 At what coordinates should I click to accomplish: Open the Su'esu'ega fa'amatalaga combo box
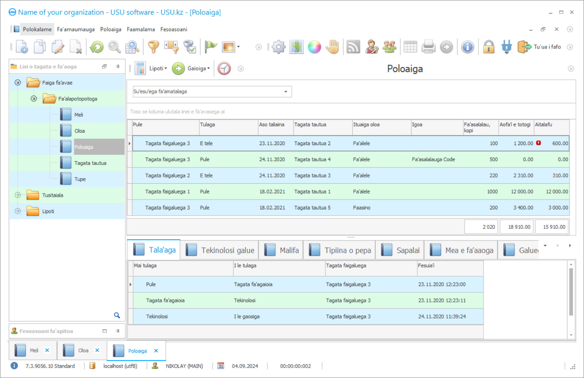(x=212, y=91)
